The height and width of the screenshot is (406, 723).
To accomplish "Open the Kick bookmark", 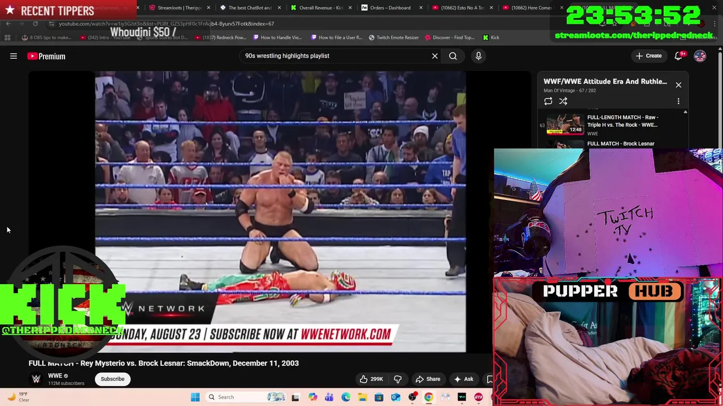I will (491, 38).
